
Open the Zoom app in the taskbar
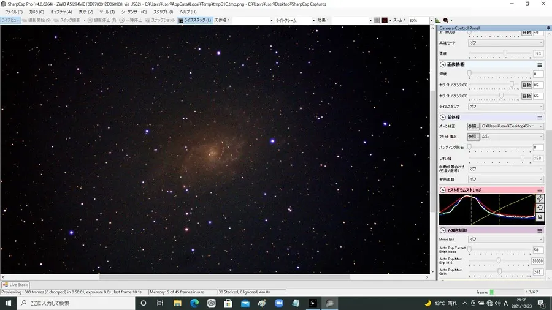278,303
